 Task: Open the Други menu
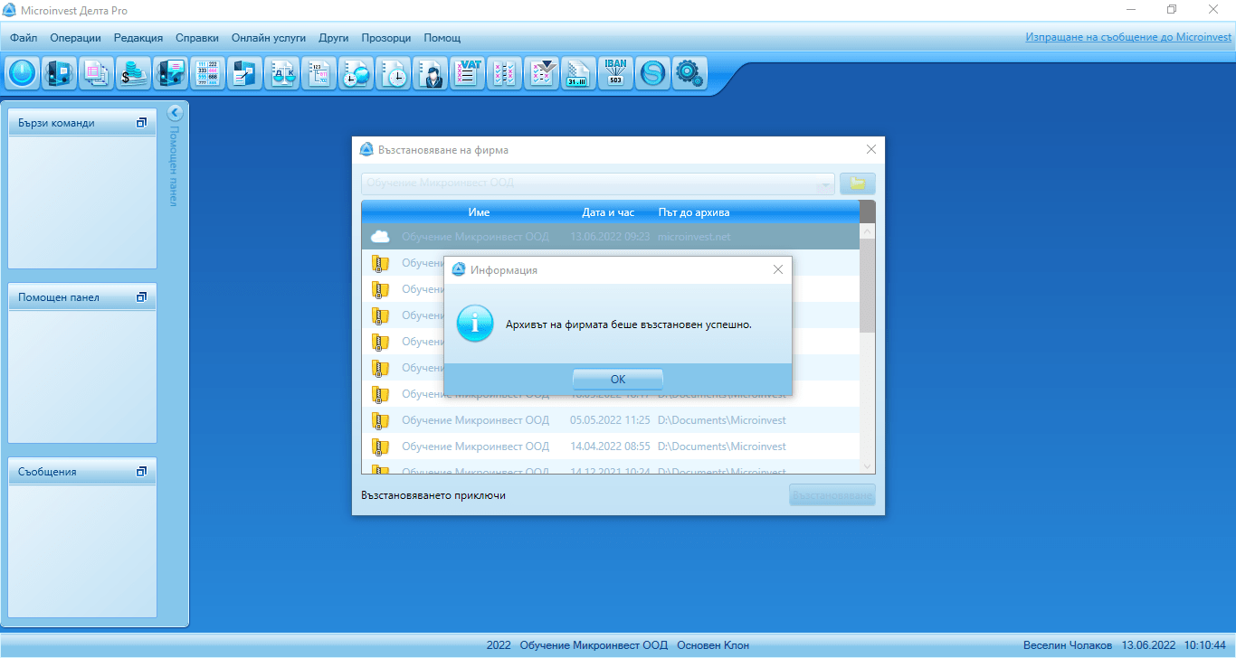(334, 38)
